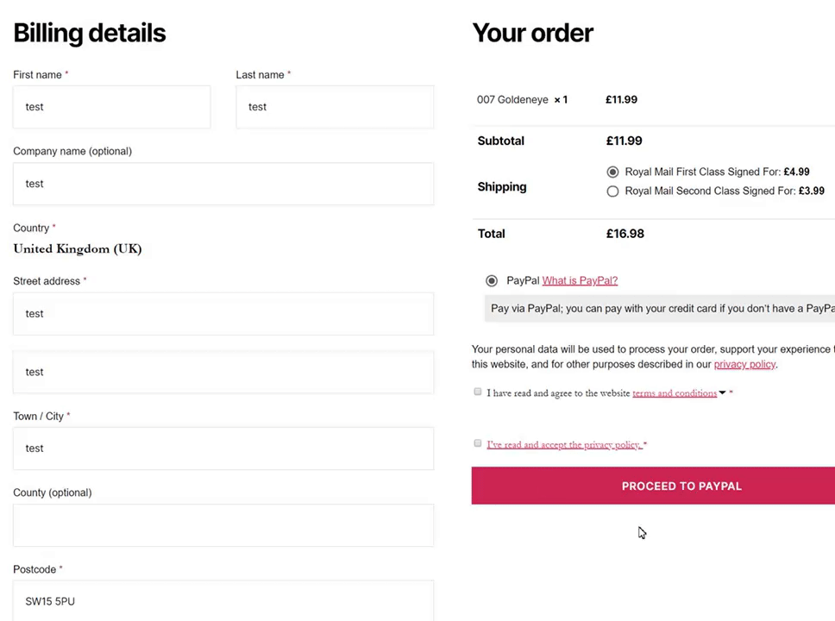Select the Town / City field

[x=223, y=448]
